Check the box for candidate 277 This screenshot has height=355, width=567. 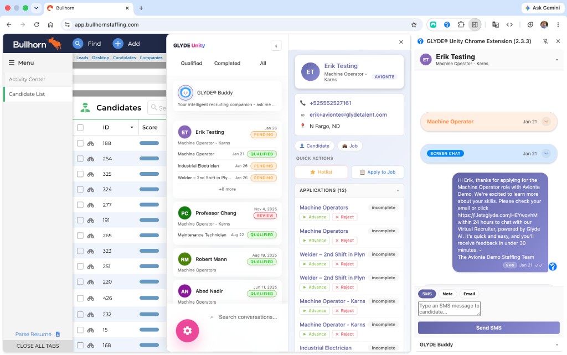80,205
